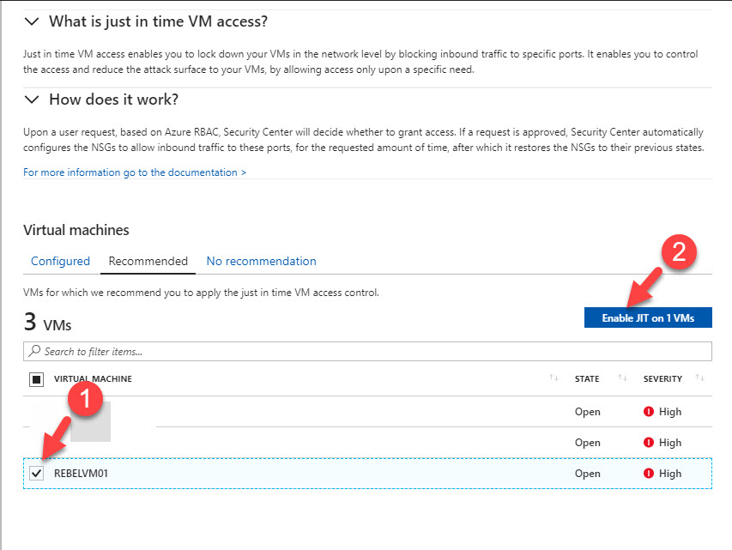Click the High severity icon for REBELVM01
Screen dimensions: 732x550
click(x=650, y=474)
